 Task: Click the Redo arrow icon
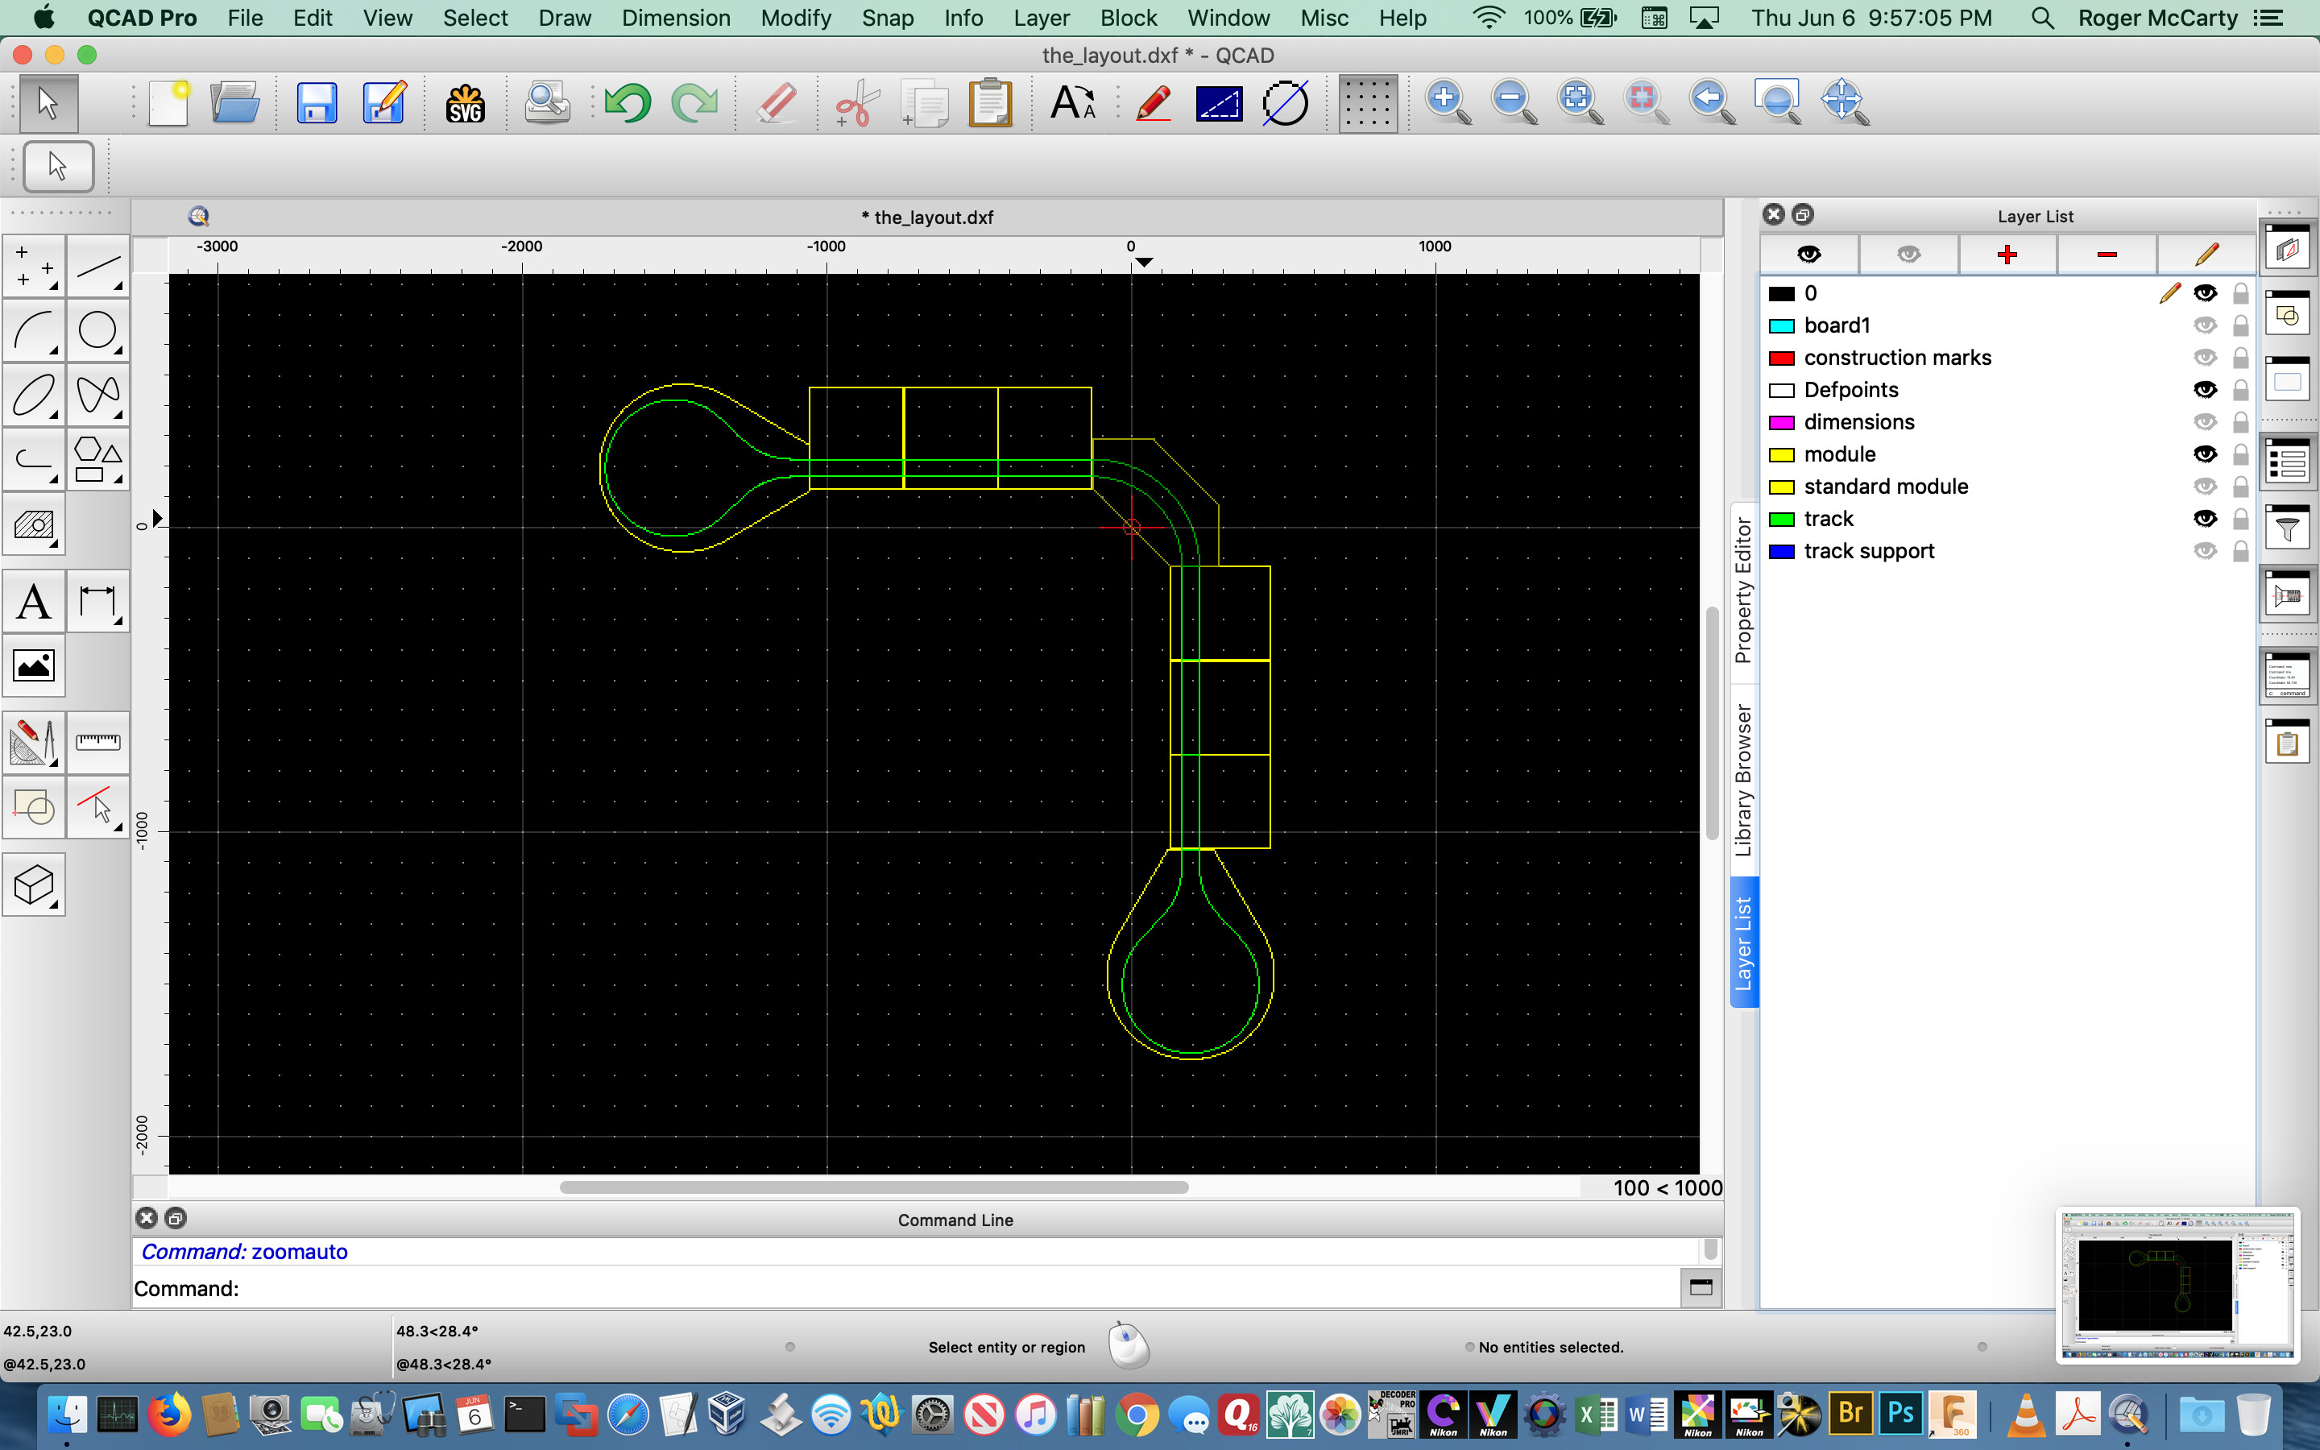[x=694, y=101]
